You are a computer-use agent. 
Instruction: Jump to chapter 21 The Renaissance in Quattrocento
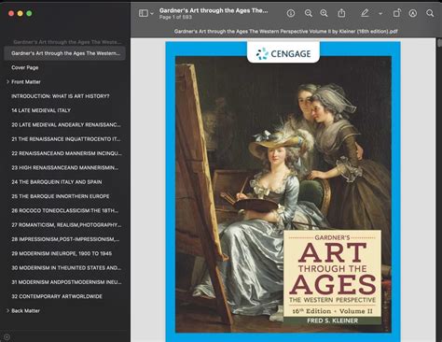(x=66, y=139)
